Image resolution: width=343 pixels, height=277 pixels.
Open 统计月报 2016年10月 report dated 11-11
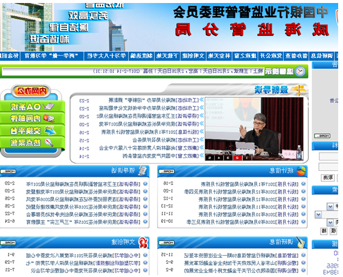coord(249,214)
